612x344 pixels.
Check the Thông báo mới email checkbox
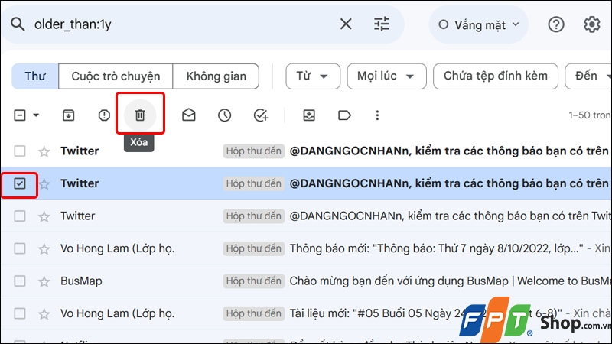20,248
